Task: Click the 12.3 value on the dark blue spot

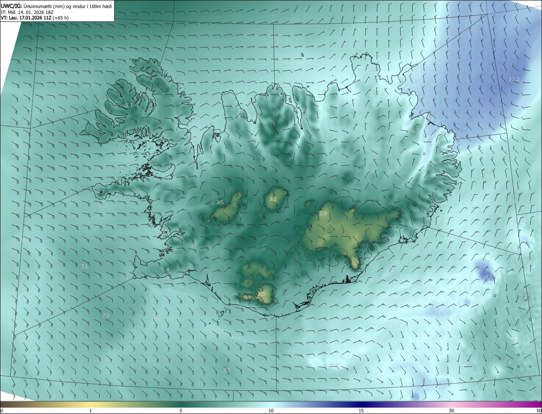Action: coord(490,276)
